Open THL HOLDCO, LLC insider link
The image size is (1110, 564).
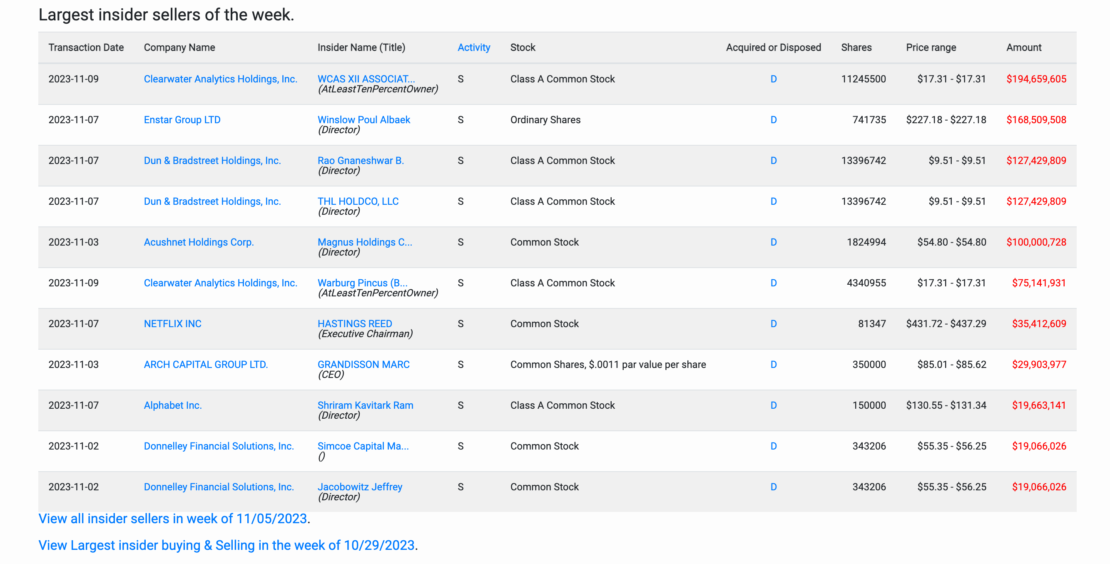(358, 201)
